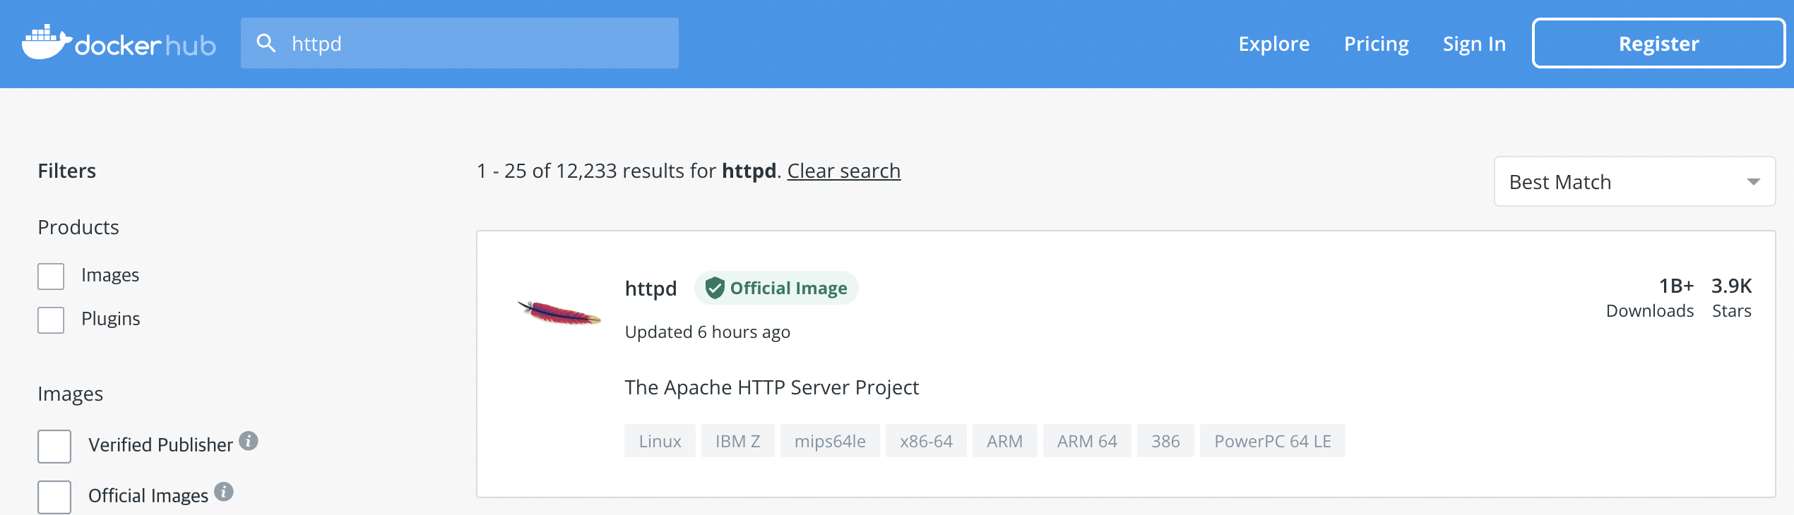Focus the httpd search field
Viewport: 1794px width, 515px height.
(460, 43)
